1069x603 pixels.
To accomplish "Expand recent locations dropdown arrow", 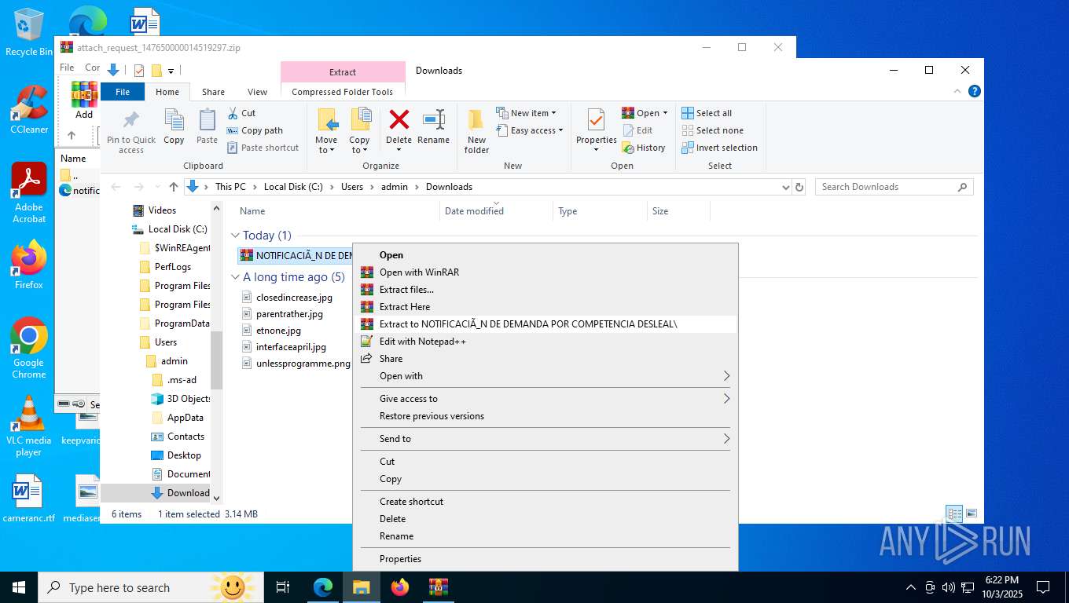I will click(x=158, y=187).
